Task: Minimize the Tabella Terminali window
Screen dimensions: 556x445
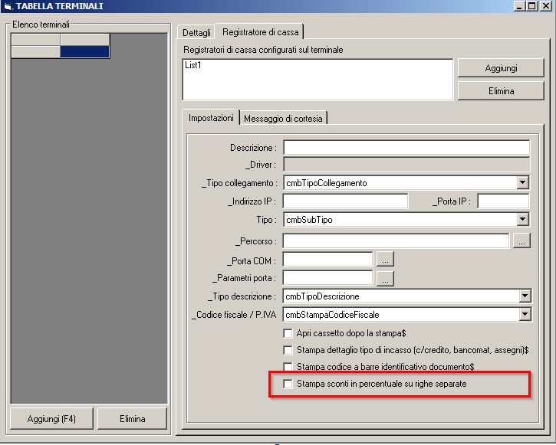Action: click(x=518, y=6)
